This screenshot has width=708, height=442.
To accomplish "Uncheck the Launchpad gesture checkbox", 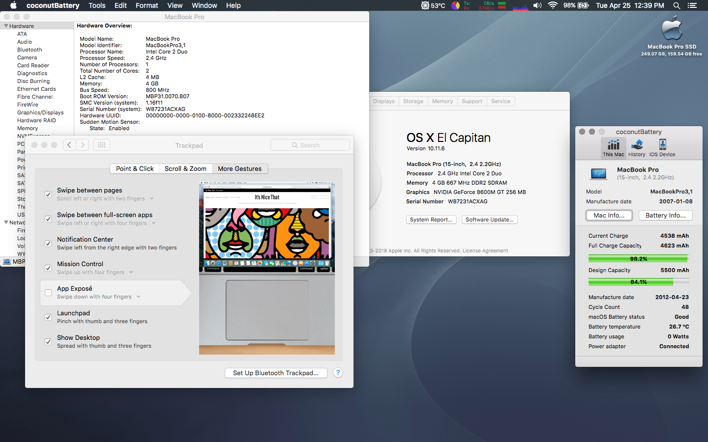I will click(48, 317).
